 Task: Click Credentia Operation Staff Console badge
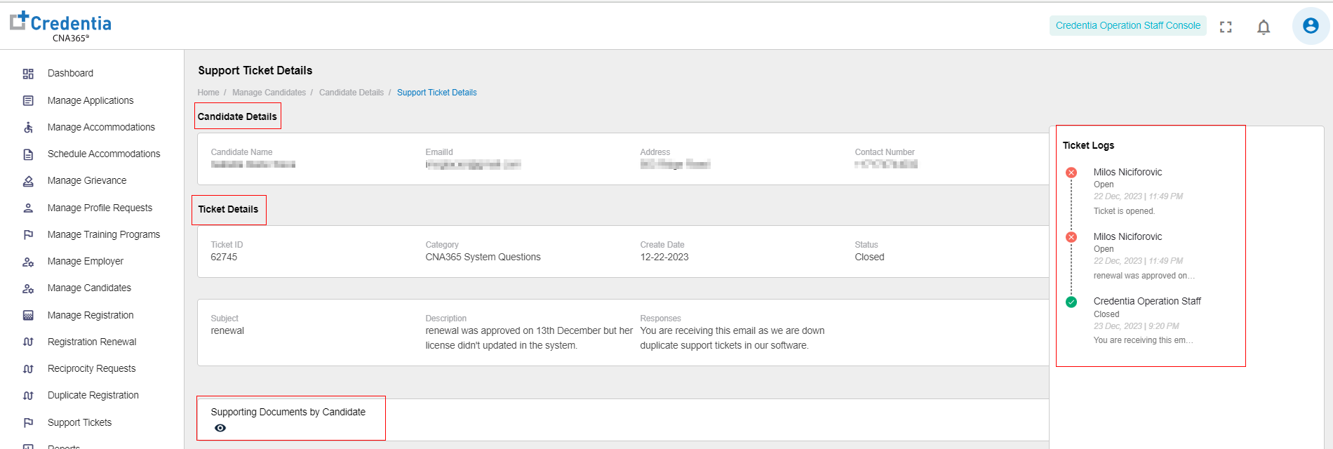[1127, 26]
